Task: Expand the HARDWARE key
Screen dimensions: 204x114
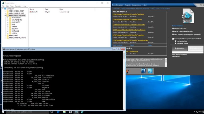Action: coord(7,22)
